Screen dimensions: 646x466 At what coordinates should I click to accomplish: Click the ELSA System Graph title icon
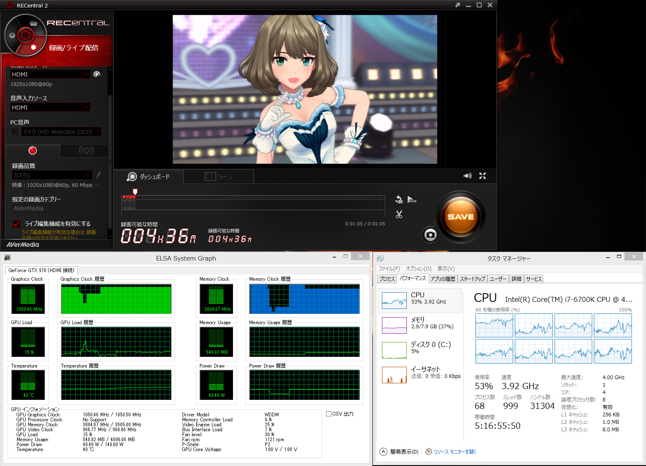click(x=7, y=258)
